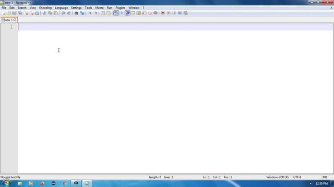Open the File menu
Image resolution: width=334 pixels, height=187 pixels.
4,8
